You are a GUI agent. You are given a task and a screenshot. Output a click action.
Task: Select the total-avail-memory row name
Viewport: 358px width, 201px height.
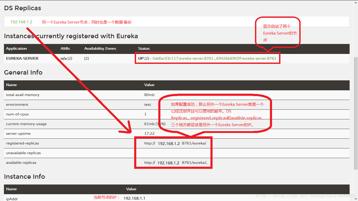(23, 95)
